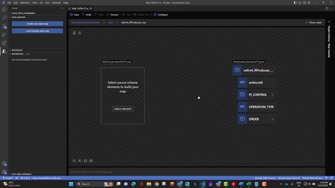Viewport: 335px width, 188px height.
Task: Open the Search view in activity bar
Action: click(x=4, y=18)
